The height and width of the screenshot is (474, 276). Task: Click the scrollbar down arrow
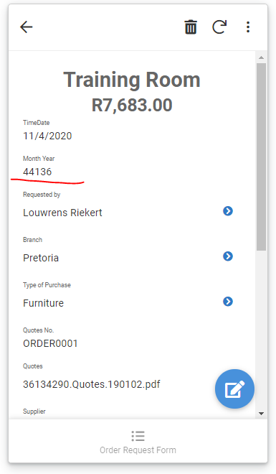(x=261, y=414)
